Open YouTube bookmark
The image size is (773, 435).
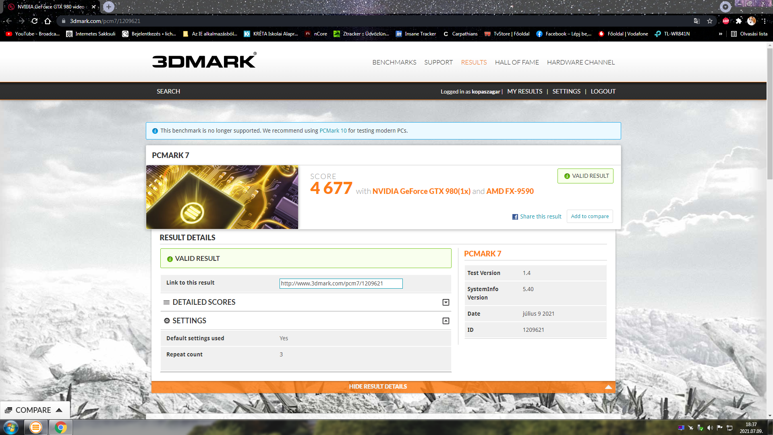(x=33, y=34)
